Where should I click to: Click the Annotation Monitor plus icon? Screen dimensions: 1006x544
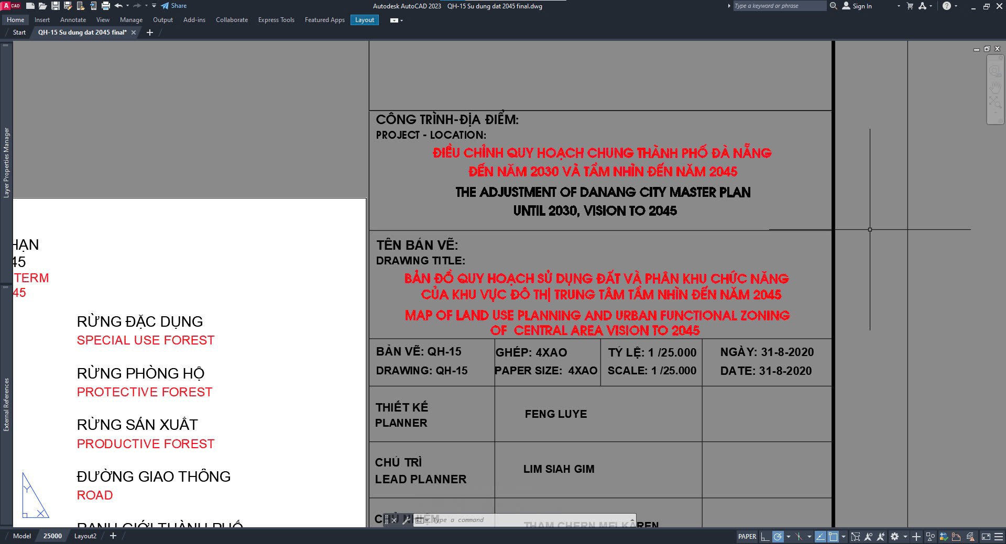tap(916, 537)
